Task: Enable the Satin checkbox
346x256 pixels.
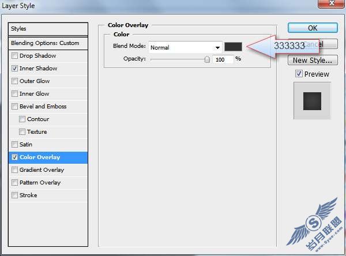Action: click(14, 145)
